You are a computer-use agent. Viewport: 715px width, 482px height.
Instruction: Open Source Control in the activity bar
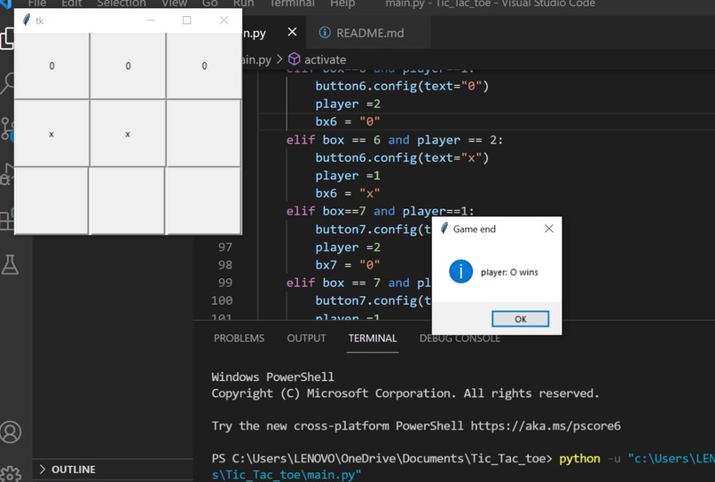pos(7,129)
